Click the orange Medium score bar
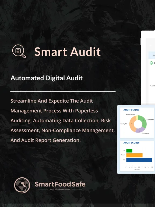This screenshot has height=207, width=155. click(134, 155)
